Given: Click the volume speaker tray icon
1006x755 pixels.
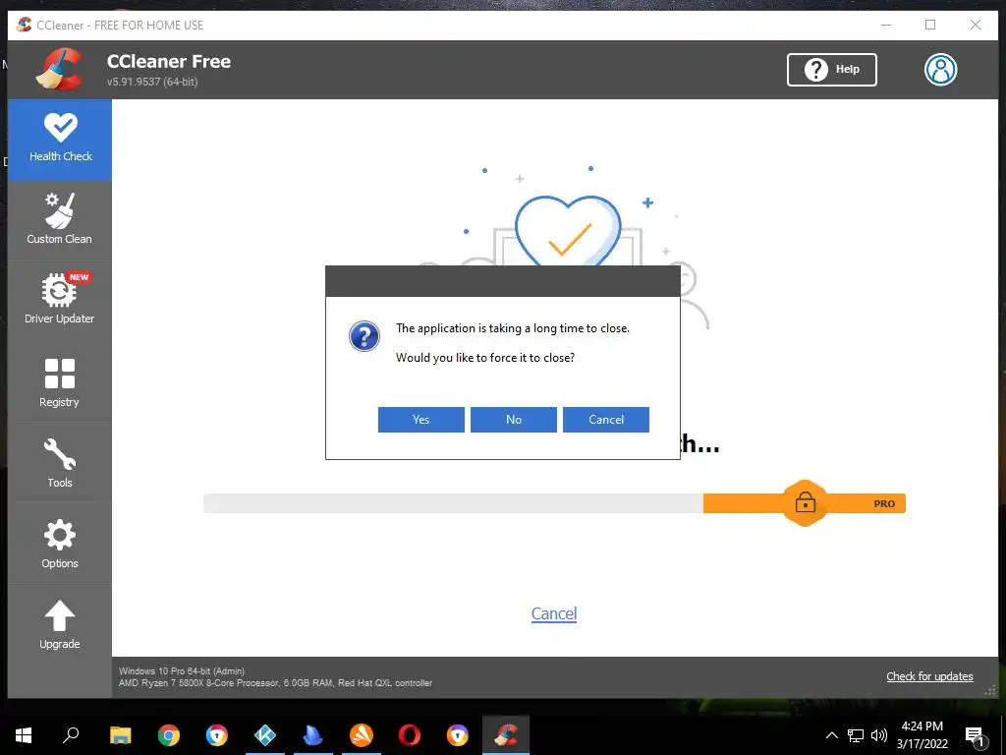Looking at the screenshot, I should click(x=879, y=735).
